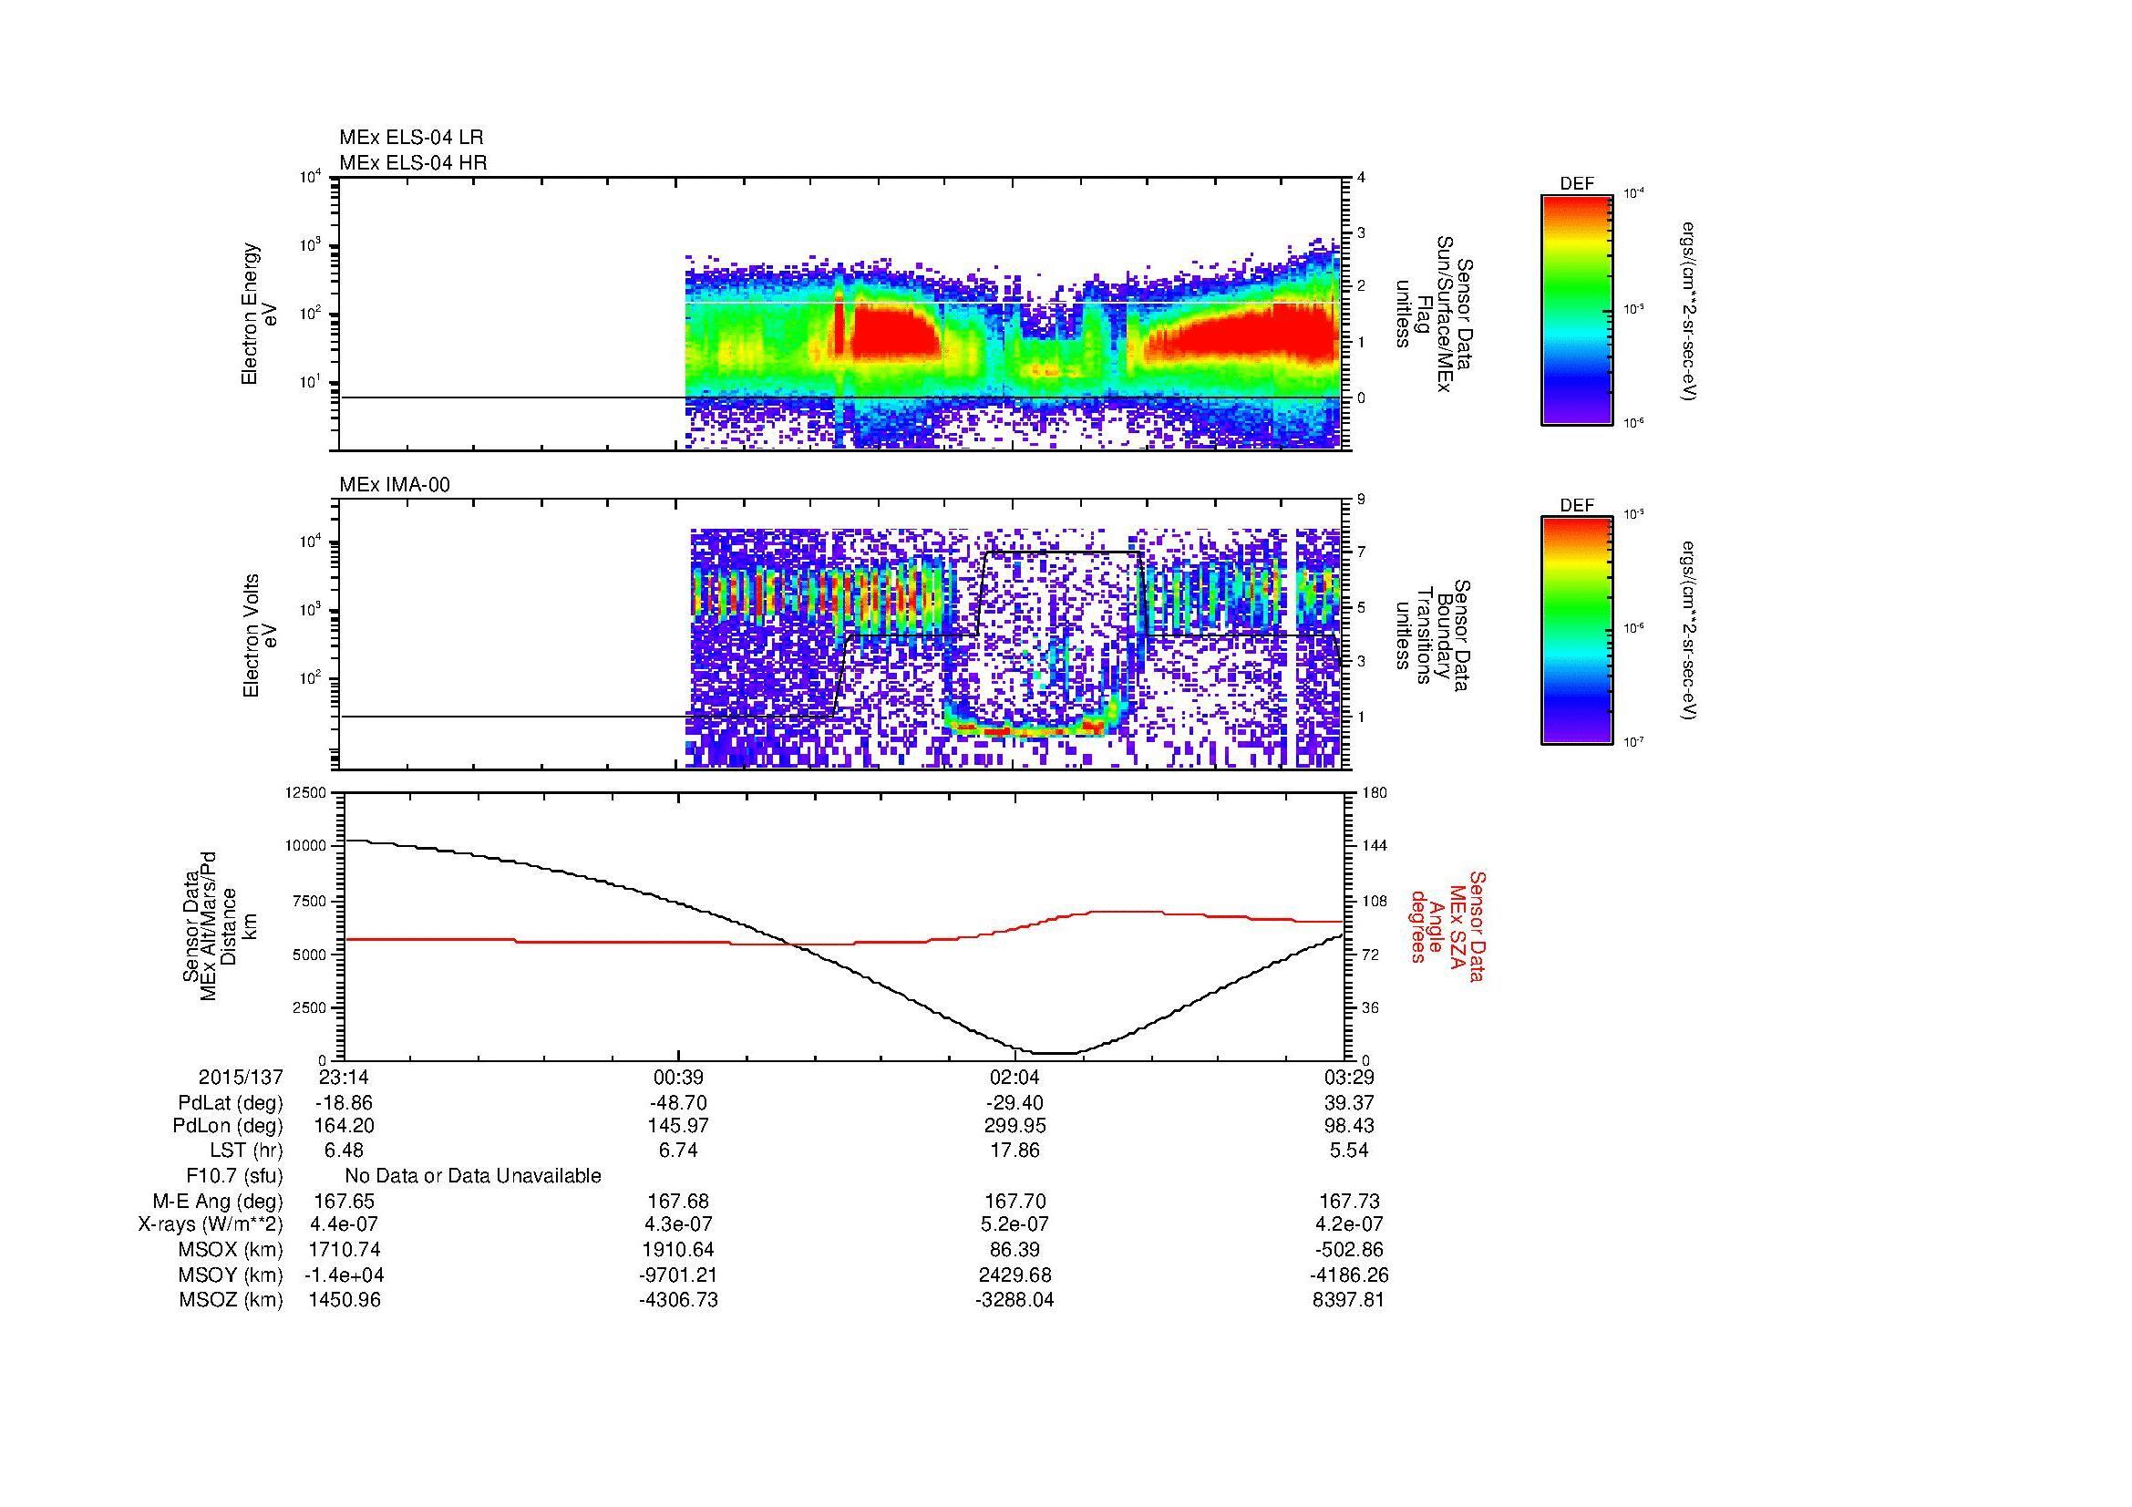Click the '180' SZA axis tick
Viewport: 2132px width, 1507px height.
(x=1375, y=793)
